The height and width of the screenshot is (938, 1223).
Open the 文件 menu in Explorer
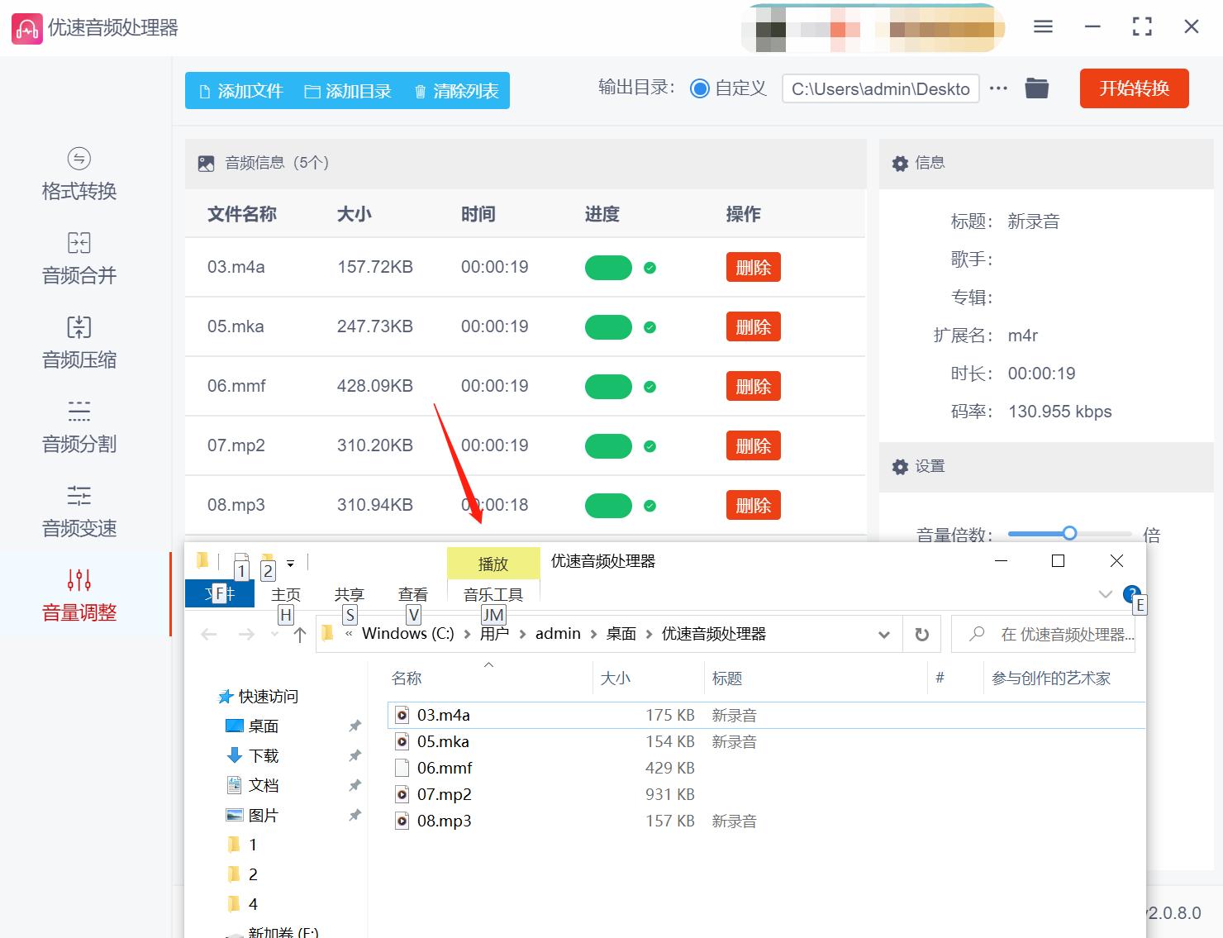[x=219, y=593]
